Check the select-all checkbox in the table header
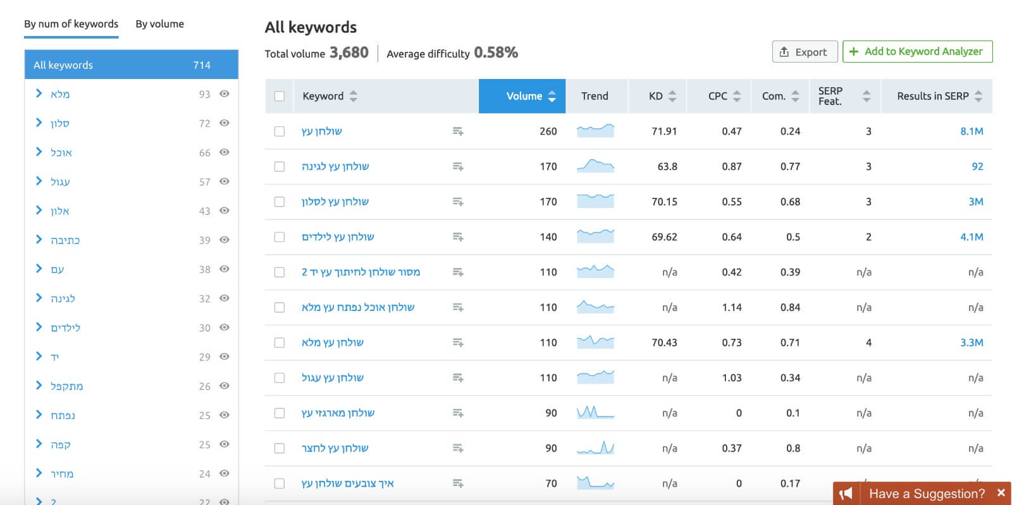The width and height of the screenshot is (1012, 505). point(280,96)
